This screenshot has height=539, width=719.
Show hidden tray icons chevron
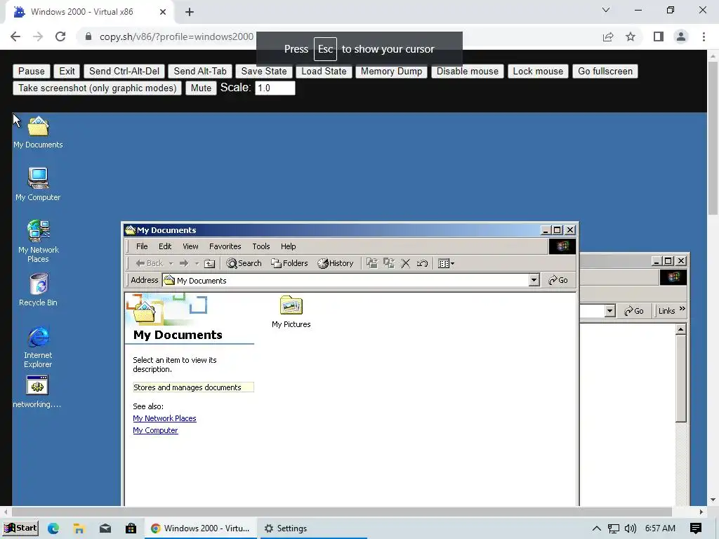[x=597, y=528]
